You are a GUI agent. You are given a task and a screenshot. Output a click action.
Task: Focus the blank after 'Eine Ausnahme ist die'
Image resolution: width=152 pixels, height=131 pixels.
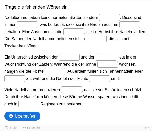pyautogui.click(x=74, y=32)
